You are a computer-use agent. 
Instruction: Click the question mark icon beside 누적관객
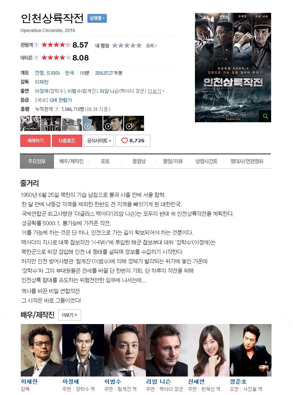(57, 109)
